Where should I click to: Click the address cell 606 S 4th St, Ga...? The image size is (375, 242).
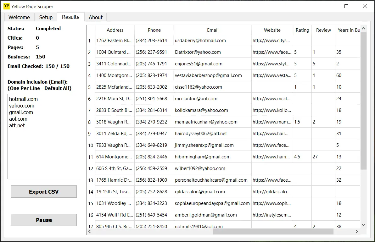[x=115, y=168]
